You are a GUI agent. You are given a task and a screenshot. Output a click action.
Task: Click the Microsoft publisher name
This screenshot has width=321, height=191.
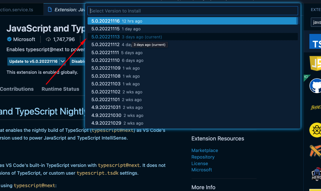click(24, 39)
